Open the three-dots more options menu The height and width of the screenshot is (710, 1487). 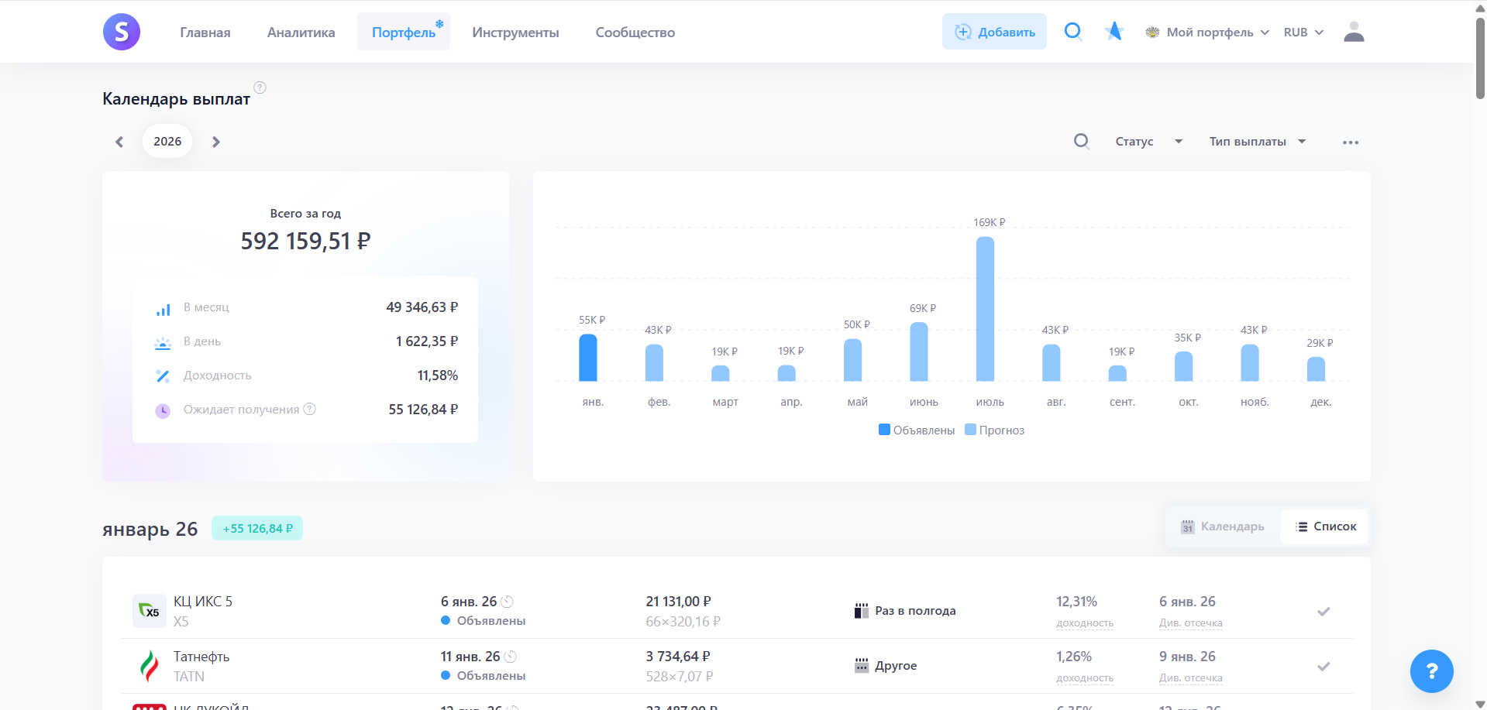1350,142
